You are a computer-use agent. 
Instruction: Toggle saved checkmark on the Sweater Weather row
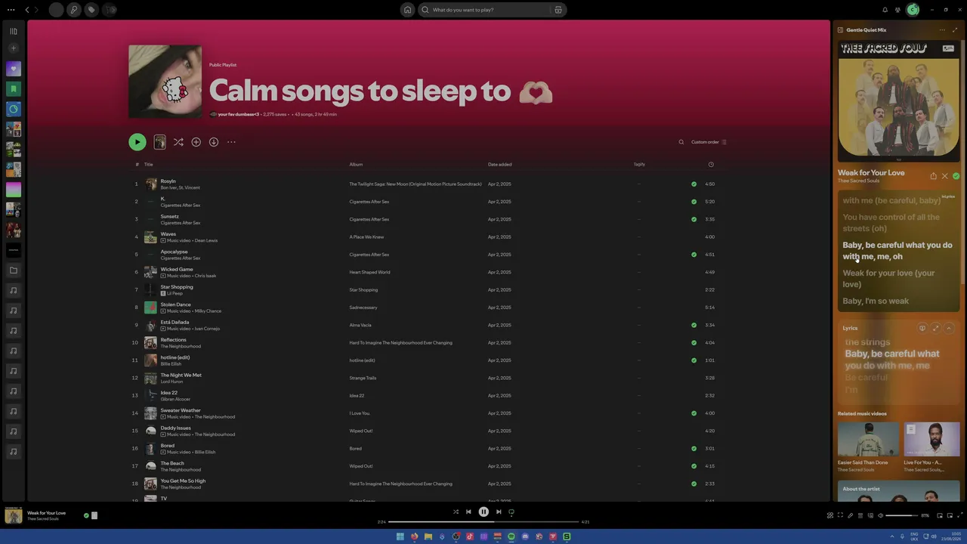click(x=694, y=413)
